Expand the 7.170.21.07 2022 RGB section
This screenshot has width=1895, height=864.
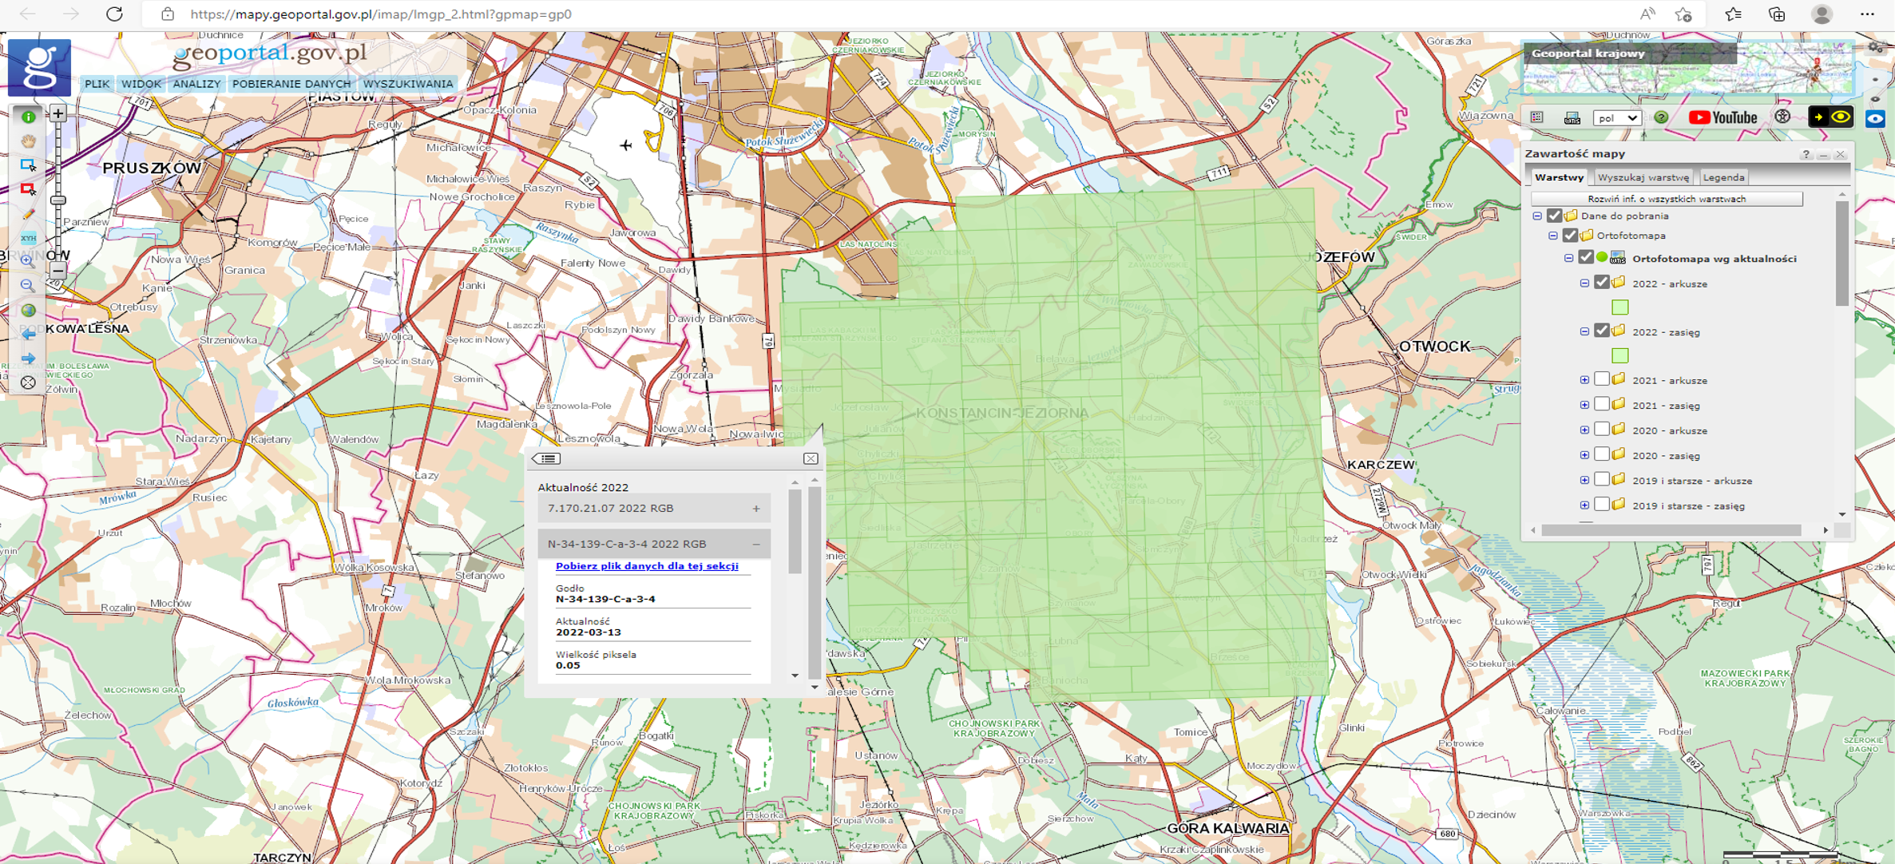pos(755,509)
